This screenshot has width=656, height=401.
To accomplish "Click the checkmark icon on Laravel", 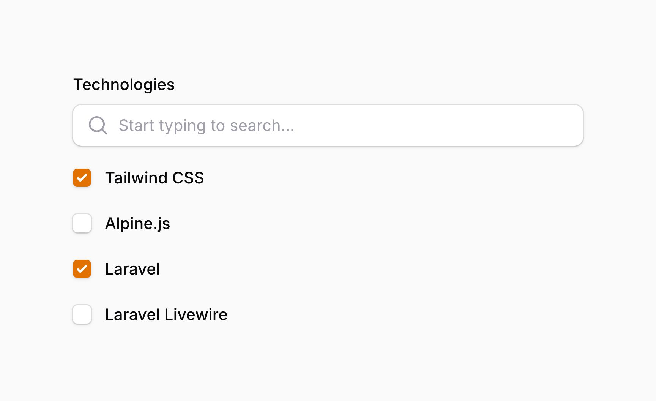I will click(82, 269).
